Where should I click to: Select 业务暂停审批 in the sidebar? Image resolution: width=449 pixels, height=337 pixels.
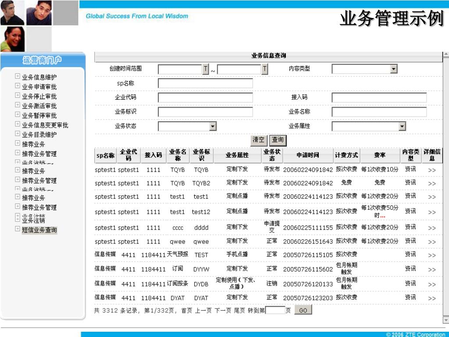click(39, 115)
